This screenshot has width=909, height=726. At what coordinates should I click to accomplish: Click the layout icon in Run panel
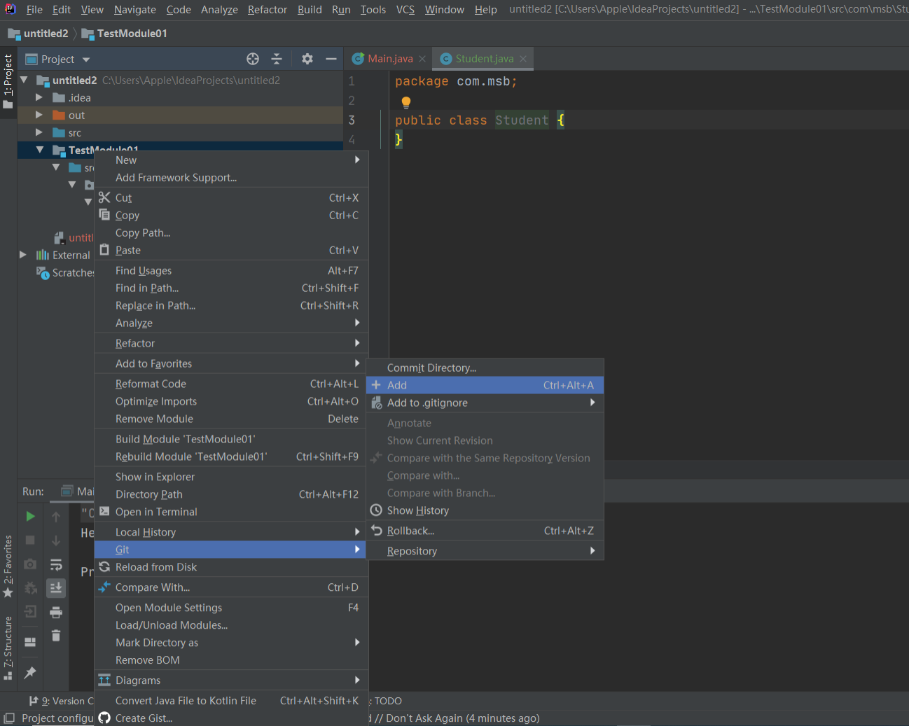[x=30, y=642]
